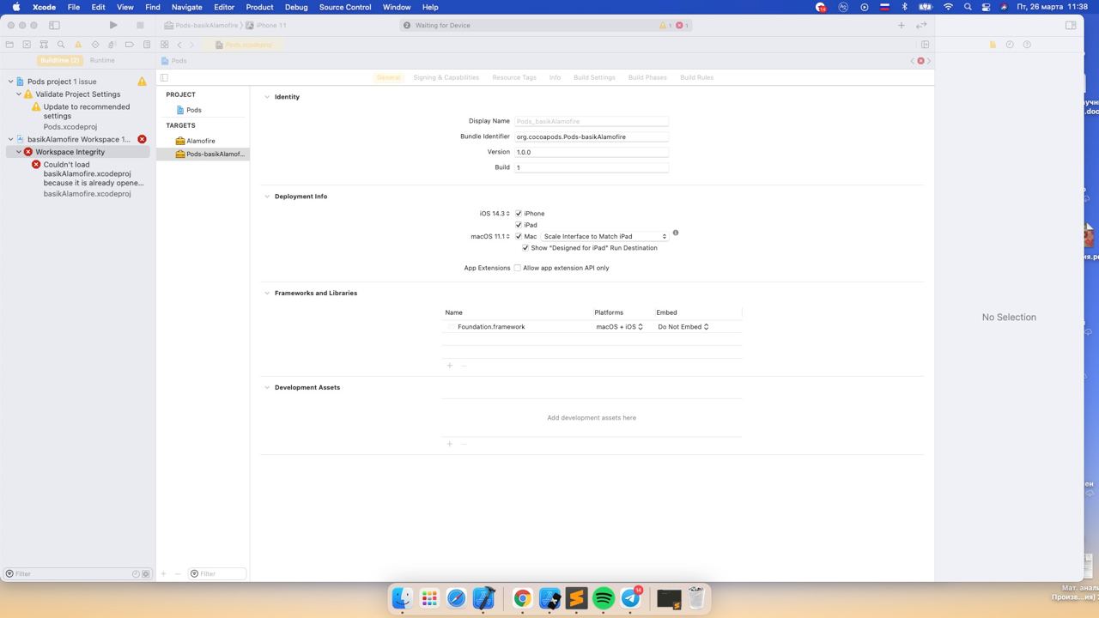
Task: Open the Report navigator
Action: (147, 45)
